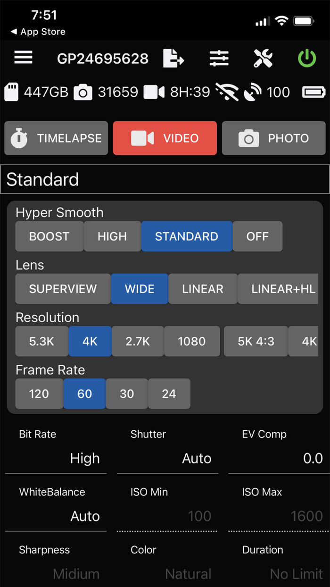
Task: Open the settings sliders adjustment icon
Action: click(219, 58)
